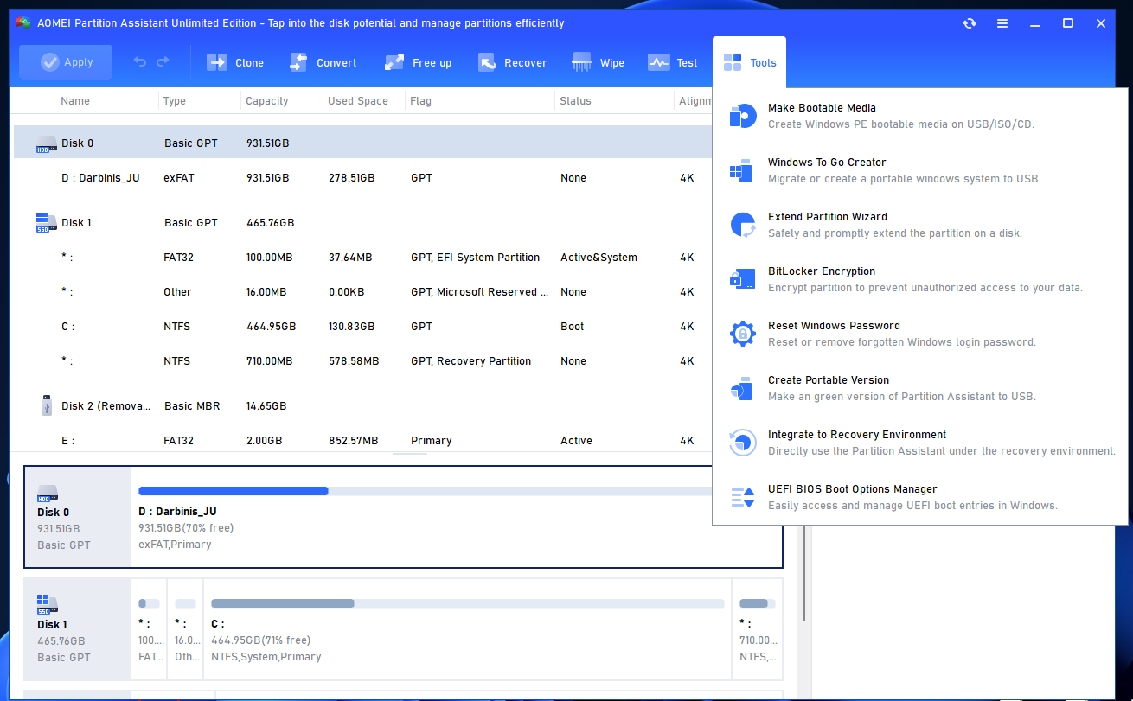Click the Disk 1 card in disk map
Viewport: 1133px width, 701px height.
[78, 628]
